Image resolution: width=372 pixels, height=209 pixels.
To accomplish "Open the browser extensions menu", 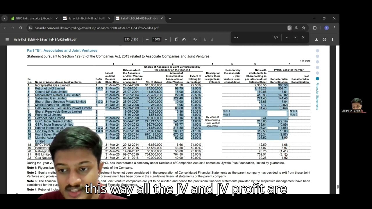I will [x=315, y=28].
